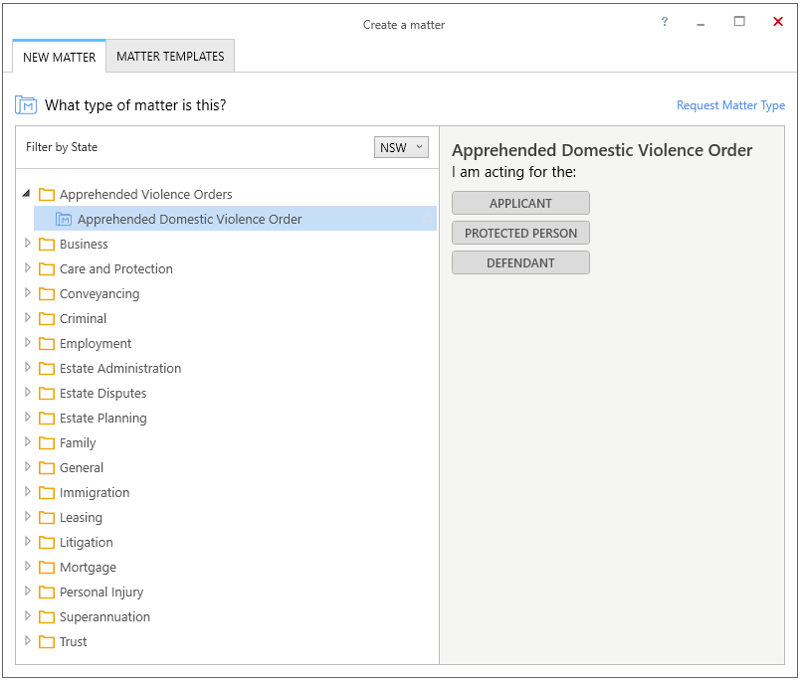Click the Trust folder icon

[x=47, y=641]
